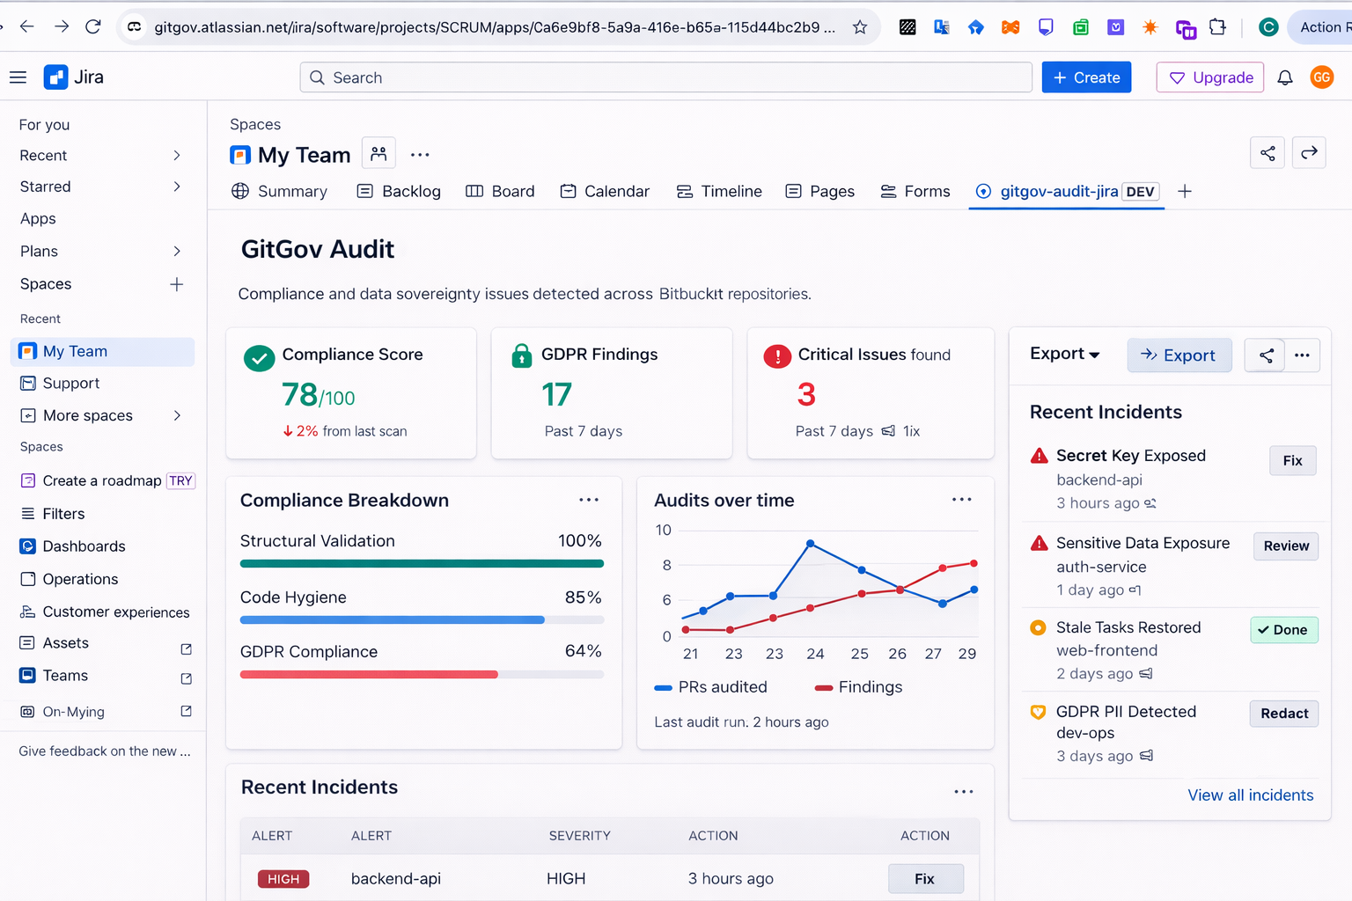Click the browser forward arrow
Image resolution: width=1352 pixels, height=901 pixels.
click(61, 26)
